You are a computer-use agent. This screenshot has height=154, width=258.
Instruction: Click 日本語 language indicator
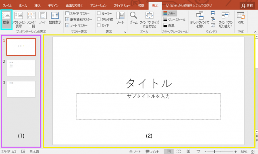[34, 152]
